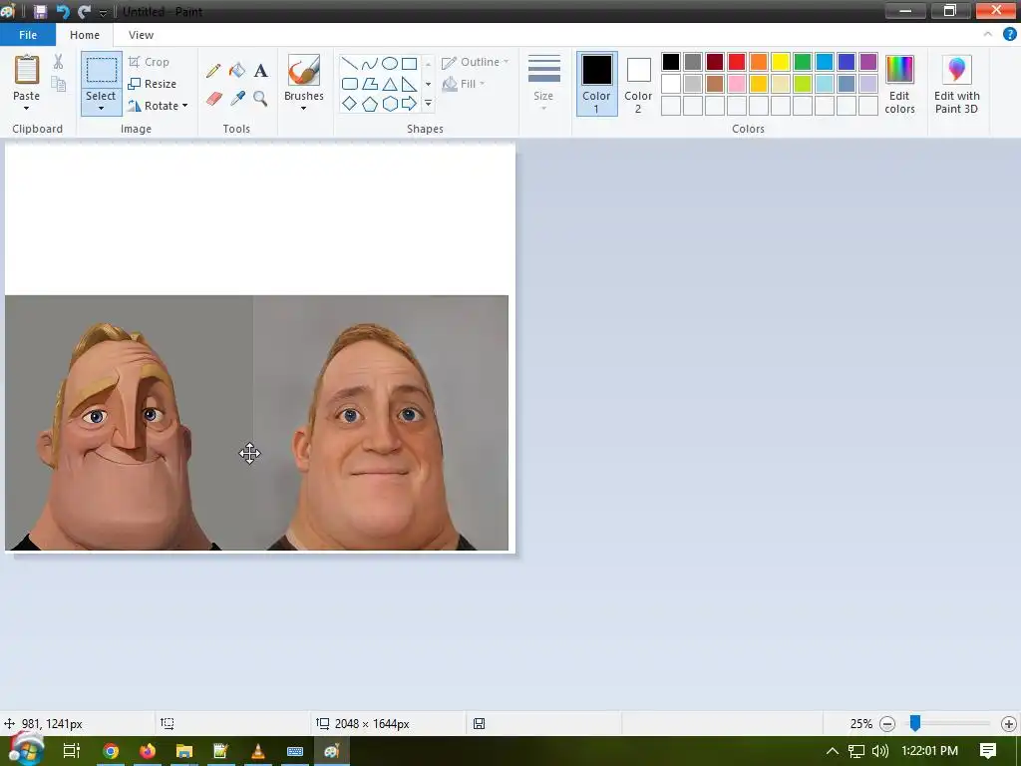This screenshot has width=1021, height=766.
Task: Choose the Hexagon shape
Action: (390, 104)
